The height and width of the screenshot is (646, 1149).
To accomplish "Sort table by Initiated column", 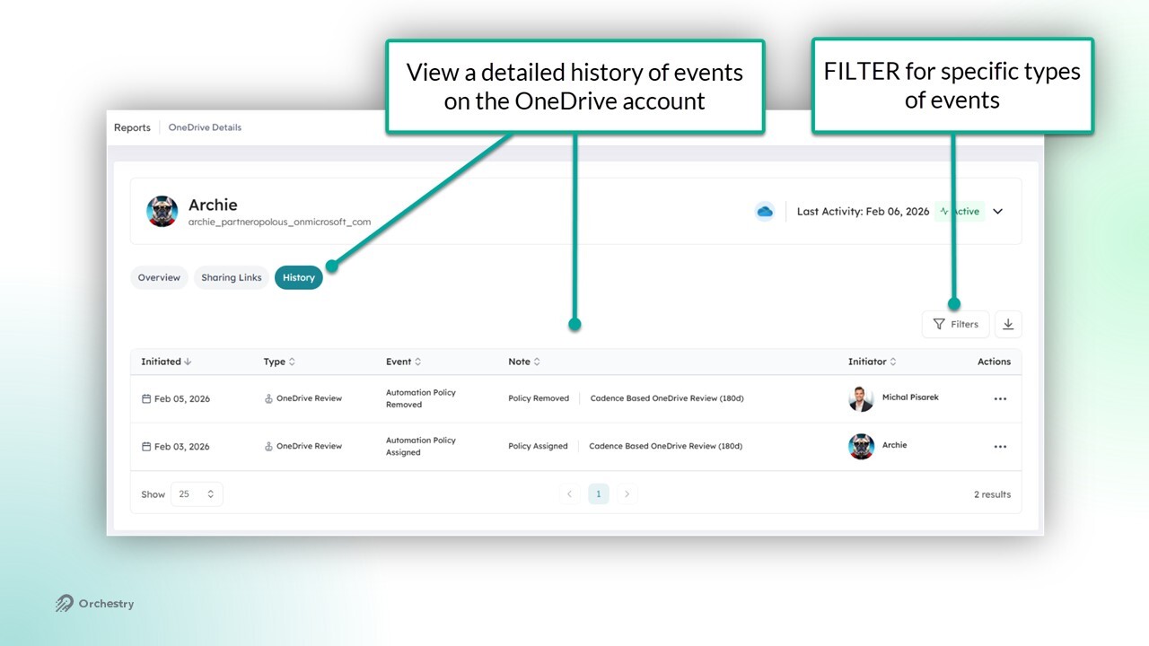I will 166,362.
